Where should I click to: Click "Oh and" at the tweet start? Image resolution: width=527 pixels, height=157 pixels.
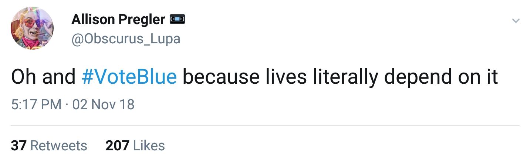[x=43, y=77]
